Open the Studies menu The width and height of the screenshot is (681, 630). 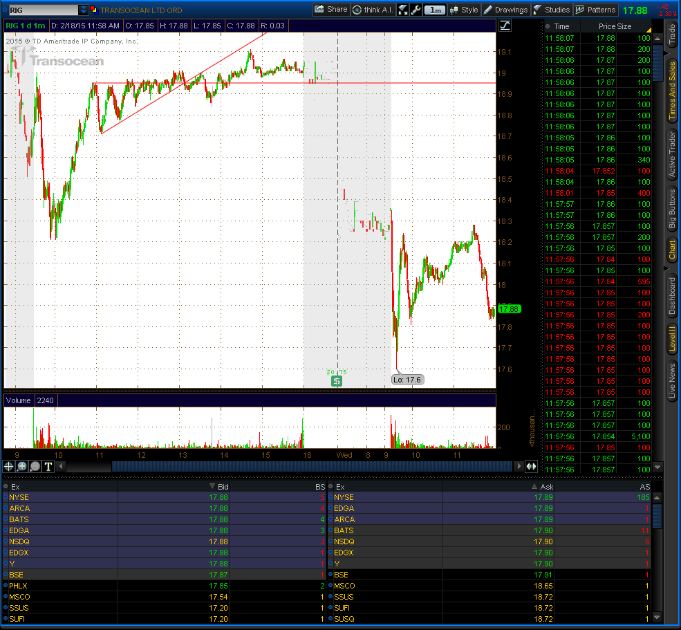[x=552, y=10]
